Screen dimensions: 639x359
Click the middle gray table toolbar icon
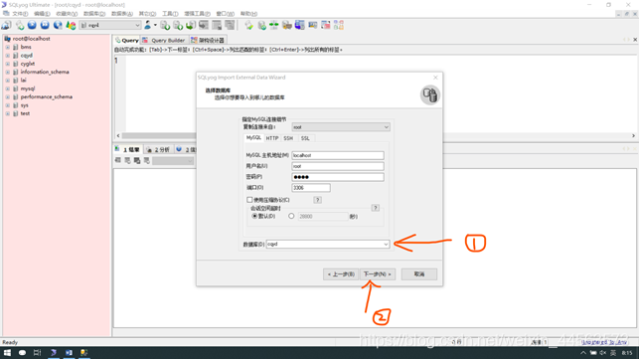coord(217,25)
